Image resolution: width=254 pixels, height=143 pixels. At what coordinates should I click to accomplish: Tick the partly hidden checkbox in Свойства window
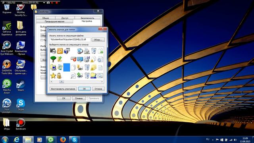(42, 40)
